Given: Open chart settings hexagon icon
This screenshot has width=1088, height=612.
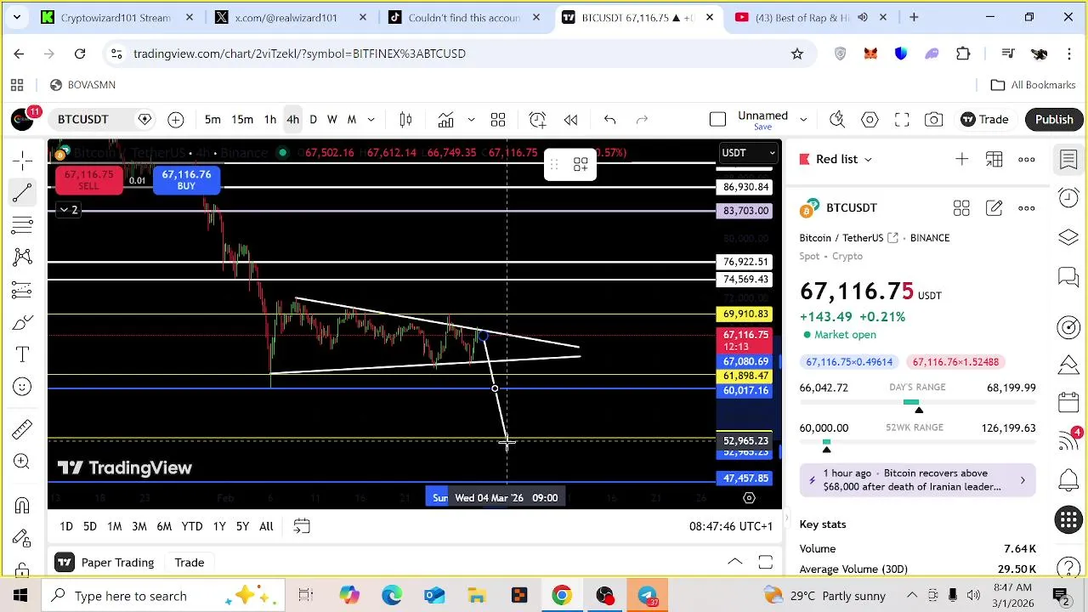Looking at the screenshot, I should [870, 120].
